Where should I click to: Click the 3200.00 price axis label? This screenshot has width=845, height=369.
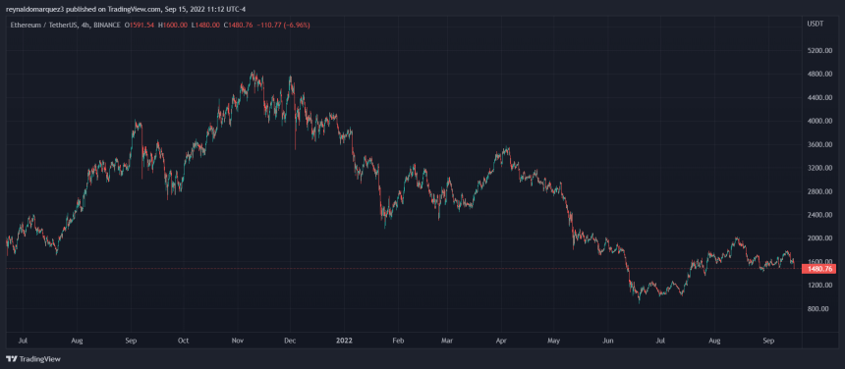click(819, 168)
